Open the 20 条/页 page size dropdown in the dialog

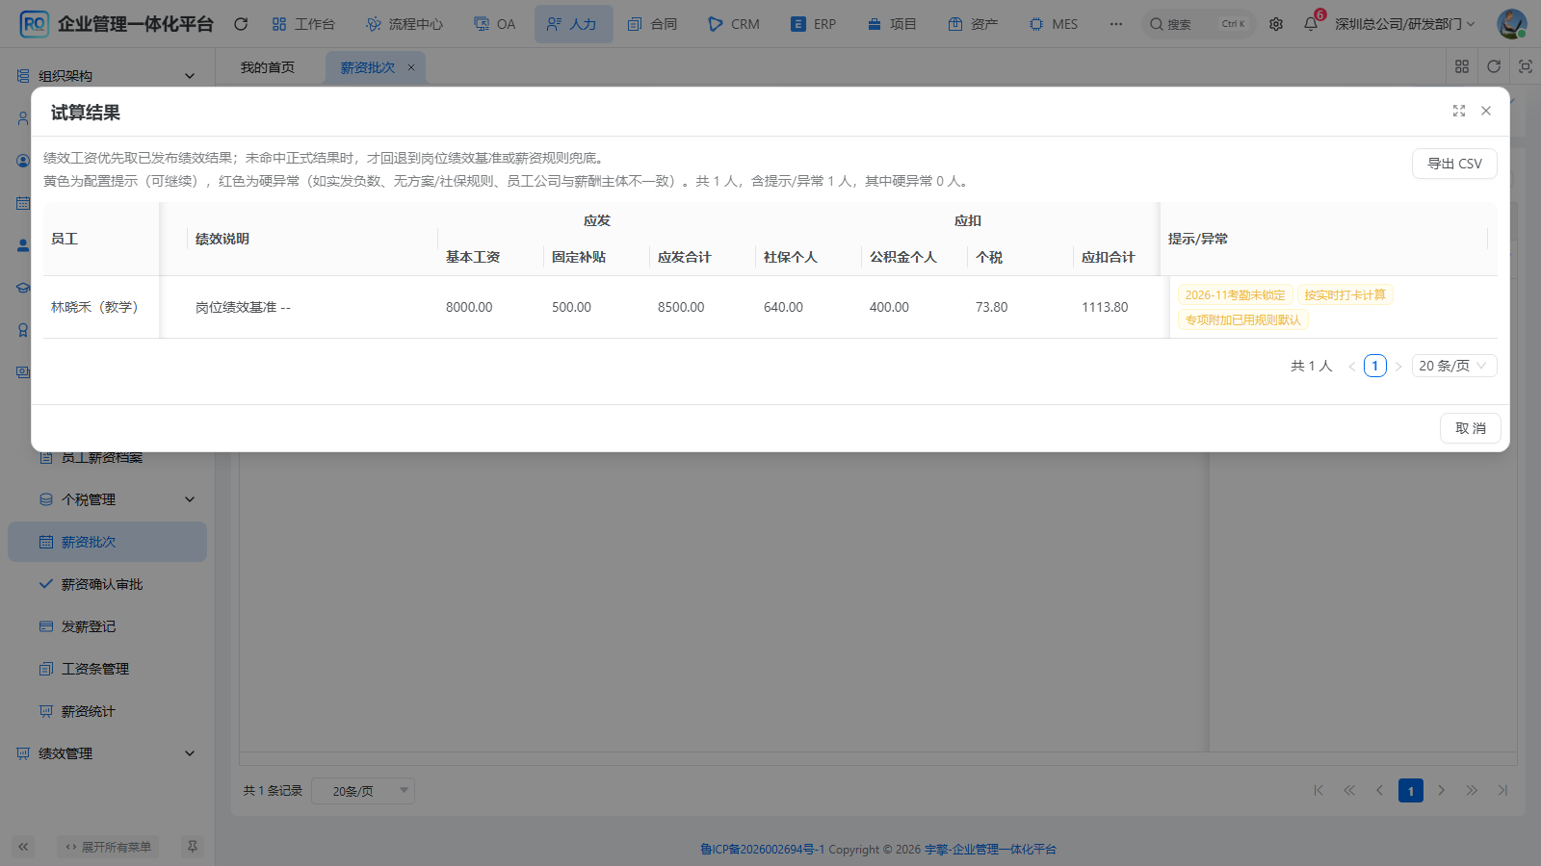(x=1454, y=366)
